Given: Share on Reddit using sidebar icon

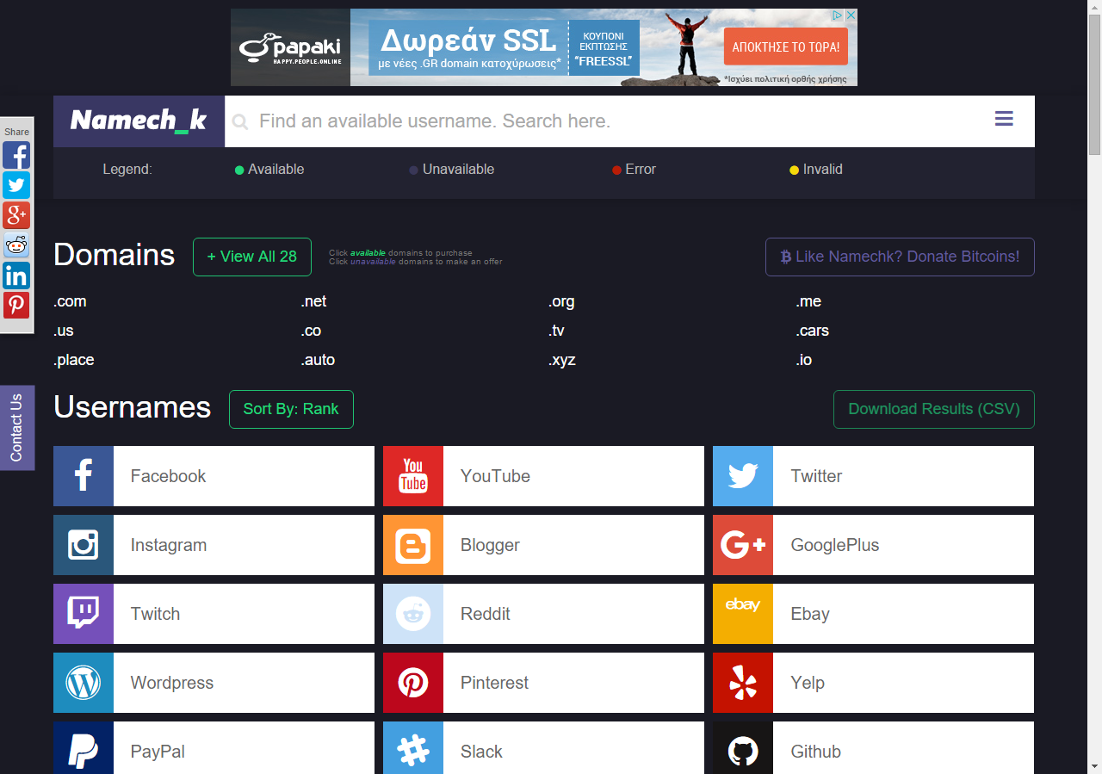Looking at the screenshot, I should click(x=16, y=245).
